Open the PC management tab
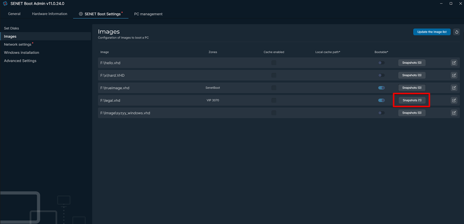The height and width of the screenshot is (224, 464). click(x=148, y=14)
